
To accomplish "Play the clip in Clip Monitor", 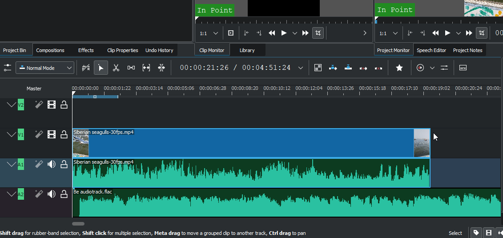I will coord(284,33).
